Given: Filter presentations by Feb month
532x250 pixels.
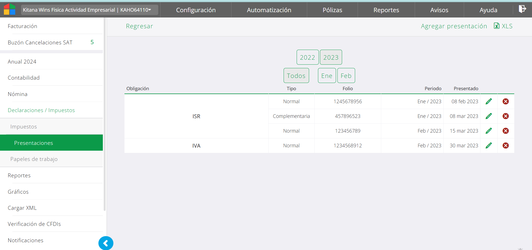Looking at the screenshot, I should (346, 76).
